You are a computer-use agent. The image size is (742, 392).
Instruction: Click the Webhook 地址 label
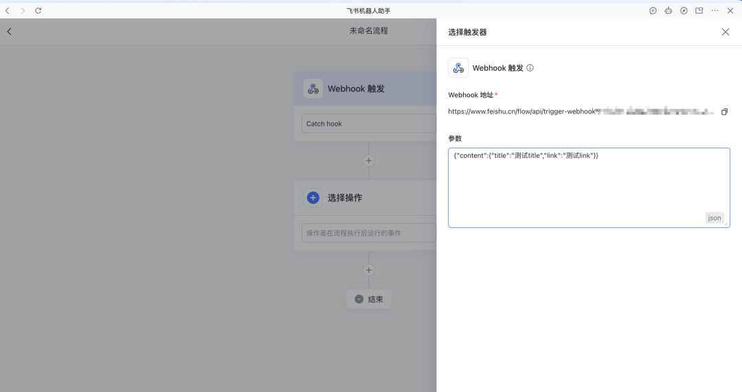pos(471,95)
